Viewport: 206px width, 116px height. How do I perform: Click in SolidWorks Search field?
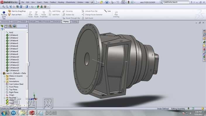(x=176, y=2)
